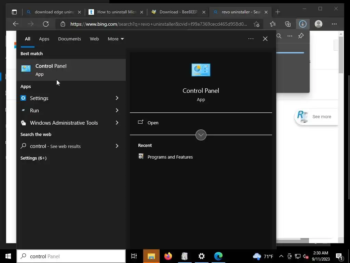Image resolution: width=350 pixels, height=263 pixels.
Task: Close the Windows search panel
Action: tap(265, 39)
